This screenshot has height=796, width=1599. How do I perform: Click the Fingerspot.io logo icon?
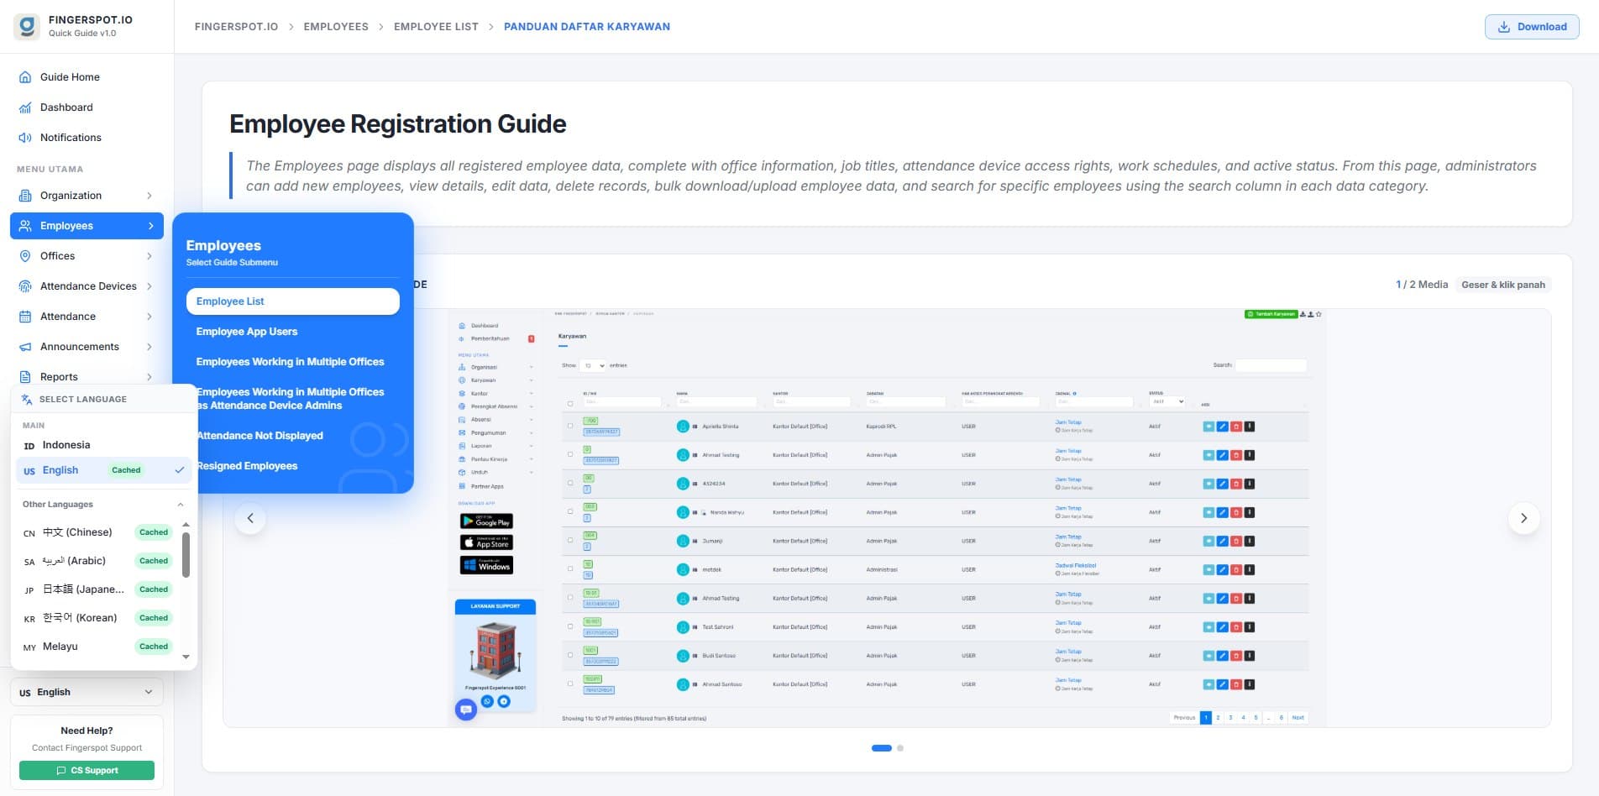click(27, 26)
